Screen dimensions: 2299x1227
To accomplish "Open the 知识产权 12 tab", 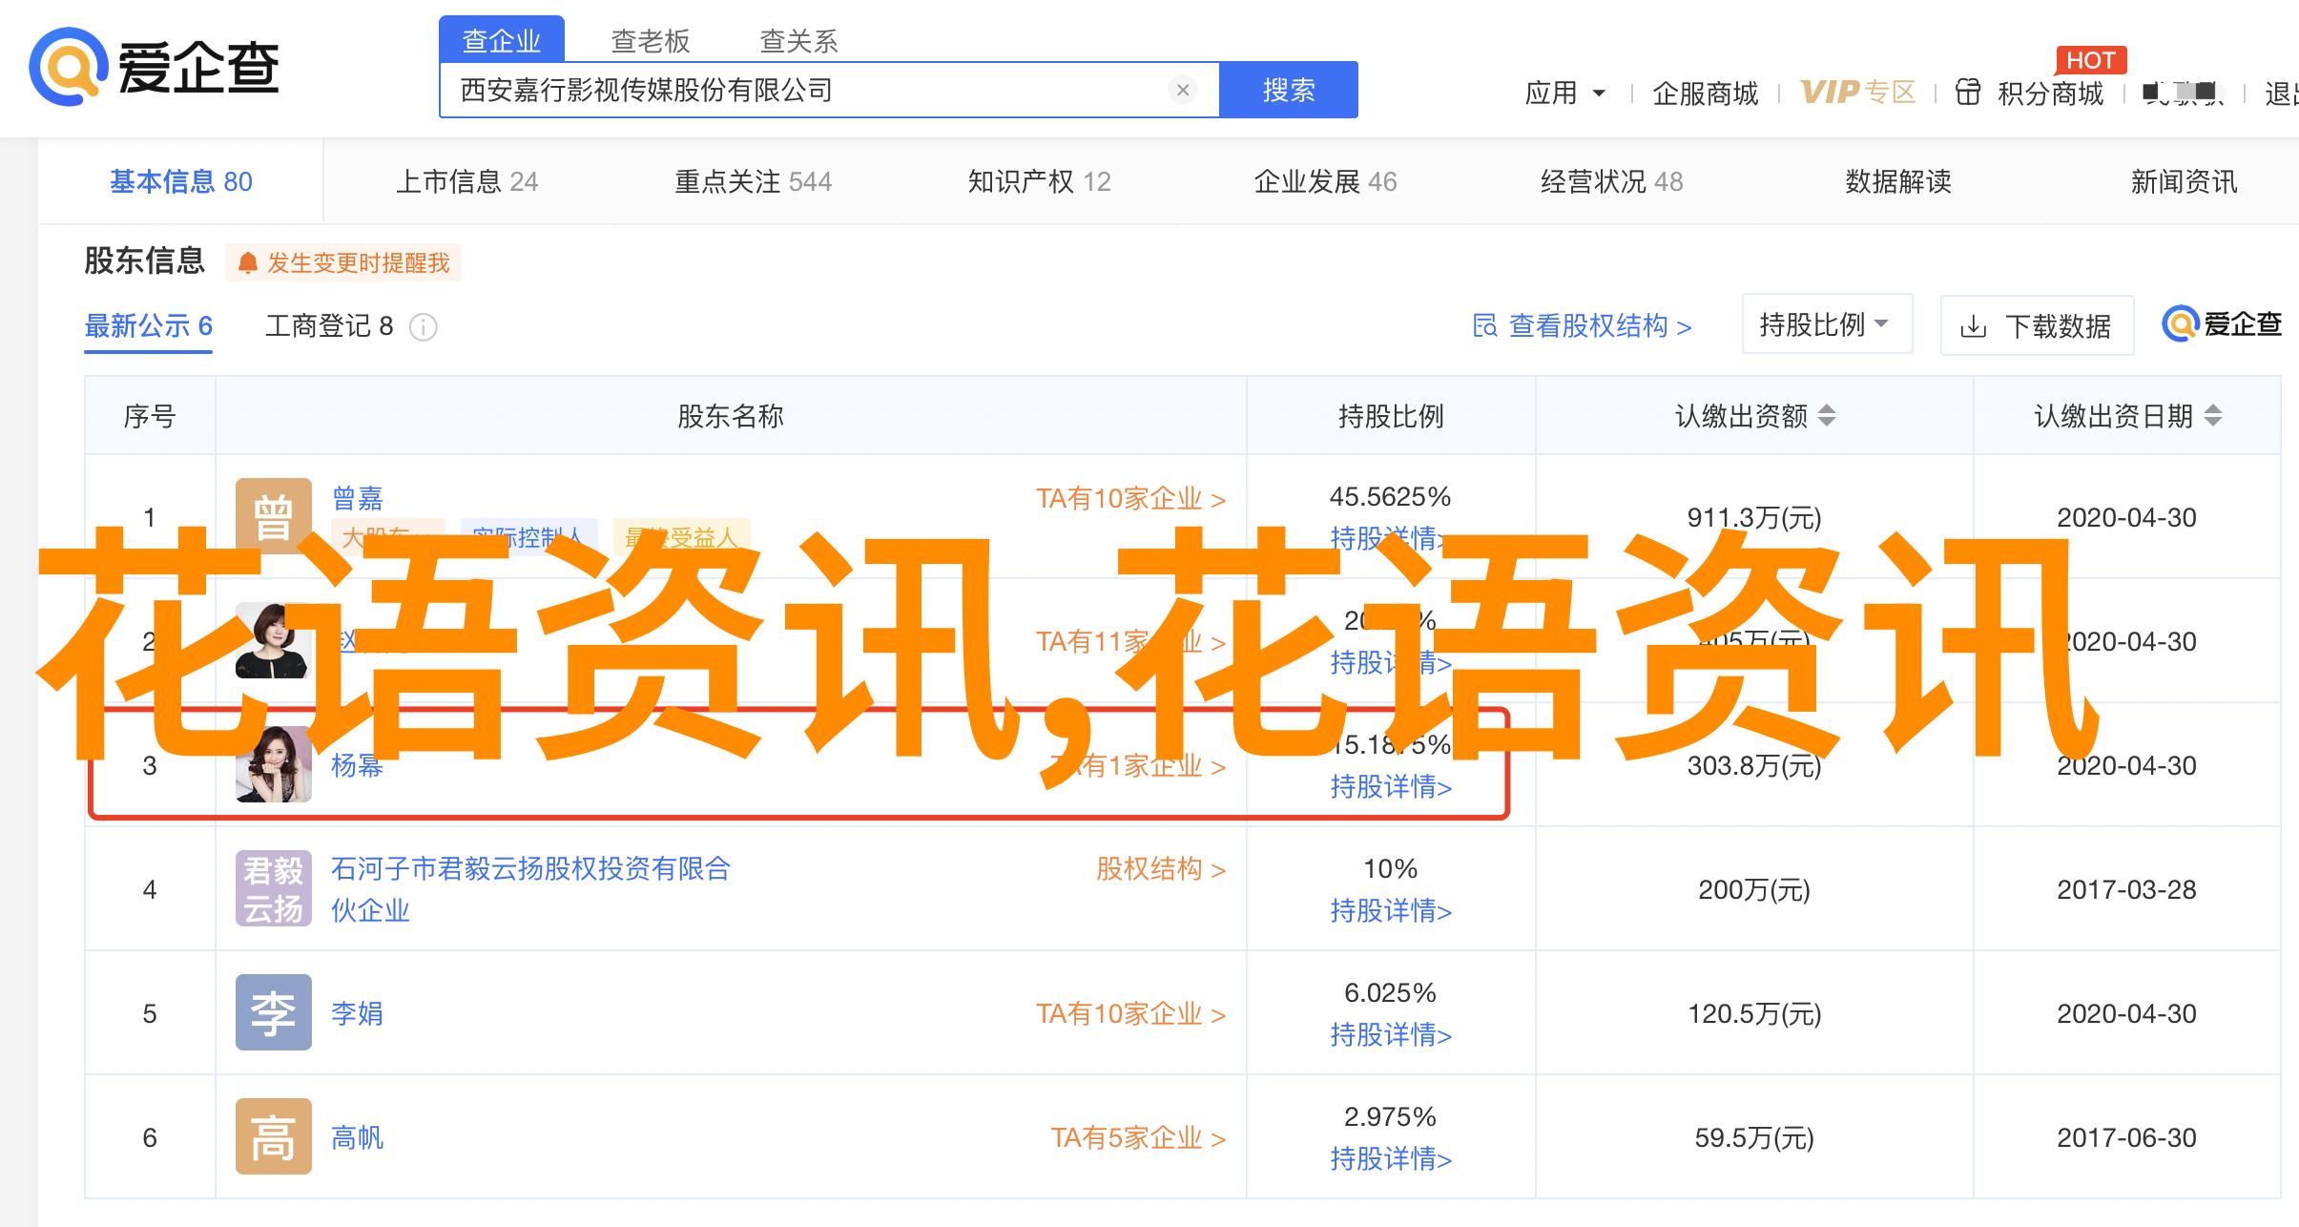I will [1040, 181].
